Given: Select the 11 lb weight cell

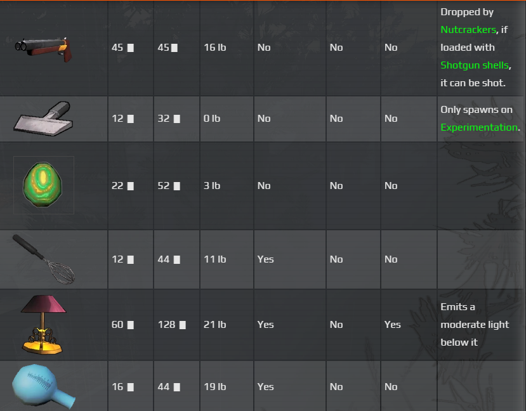Looking at the screenshot, I should [x=215, y=259].
